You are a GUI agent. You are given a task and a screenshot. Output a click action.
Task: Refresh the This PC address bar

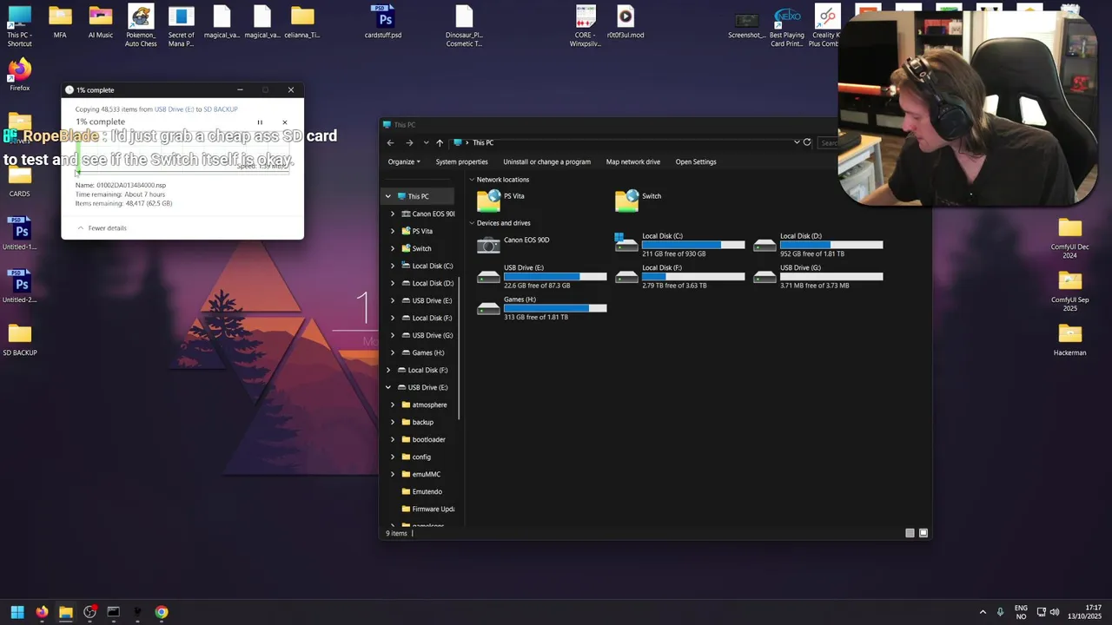coord(807,142)
